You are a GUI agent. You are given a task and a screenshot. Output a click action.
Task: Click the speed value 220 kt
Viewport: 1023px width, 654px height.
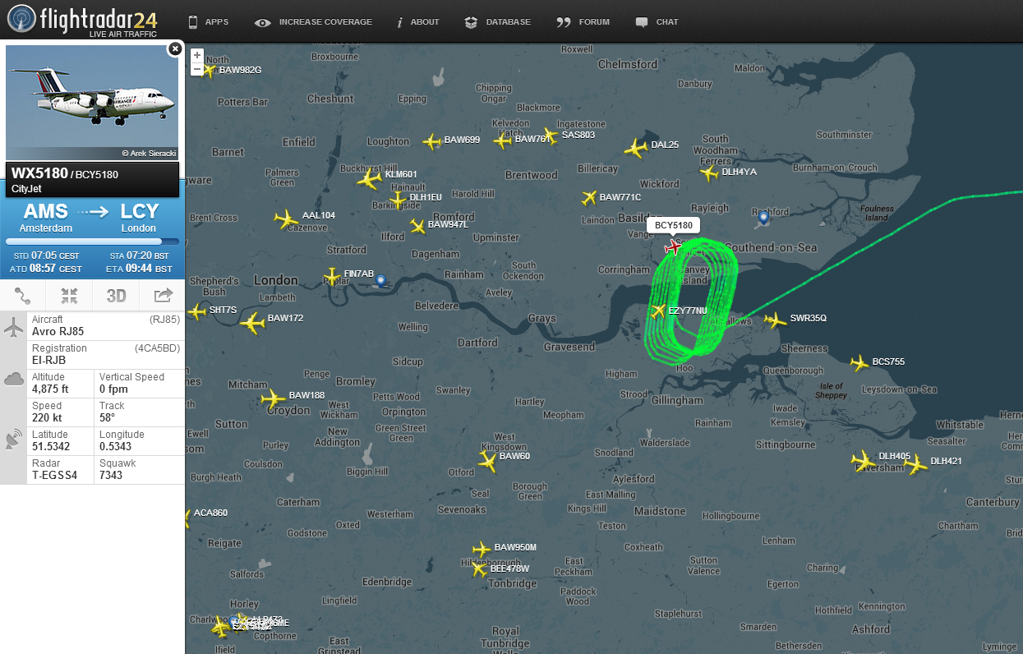pyautogui.click(x=46, y=417)
